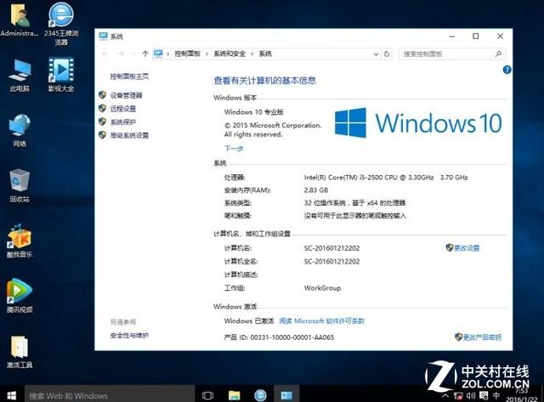Launch the 酷我音乐 music player icon
544x402 pixels.
point(20,241)
